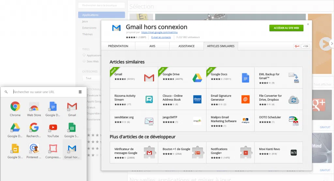334x181 pixels.
Task: Select Applications radio under Types
Action: pyautogui.click(x=84, y=55)
